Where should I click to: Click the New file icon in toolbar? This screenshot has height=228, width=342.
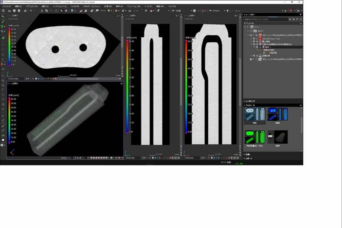tap(3, 11)
